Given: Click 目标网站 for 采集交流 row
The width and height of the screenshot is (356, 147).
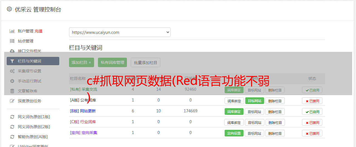Looking at the screenshot, I should point(254,90).
